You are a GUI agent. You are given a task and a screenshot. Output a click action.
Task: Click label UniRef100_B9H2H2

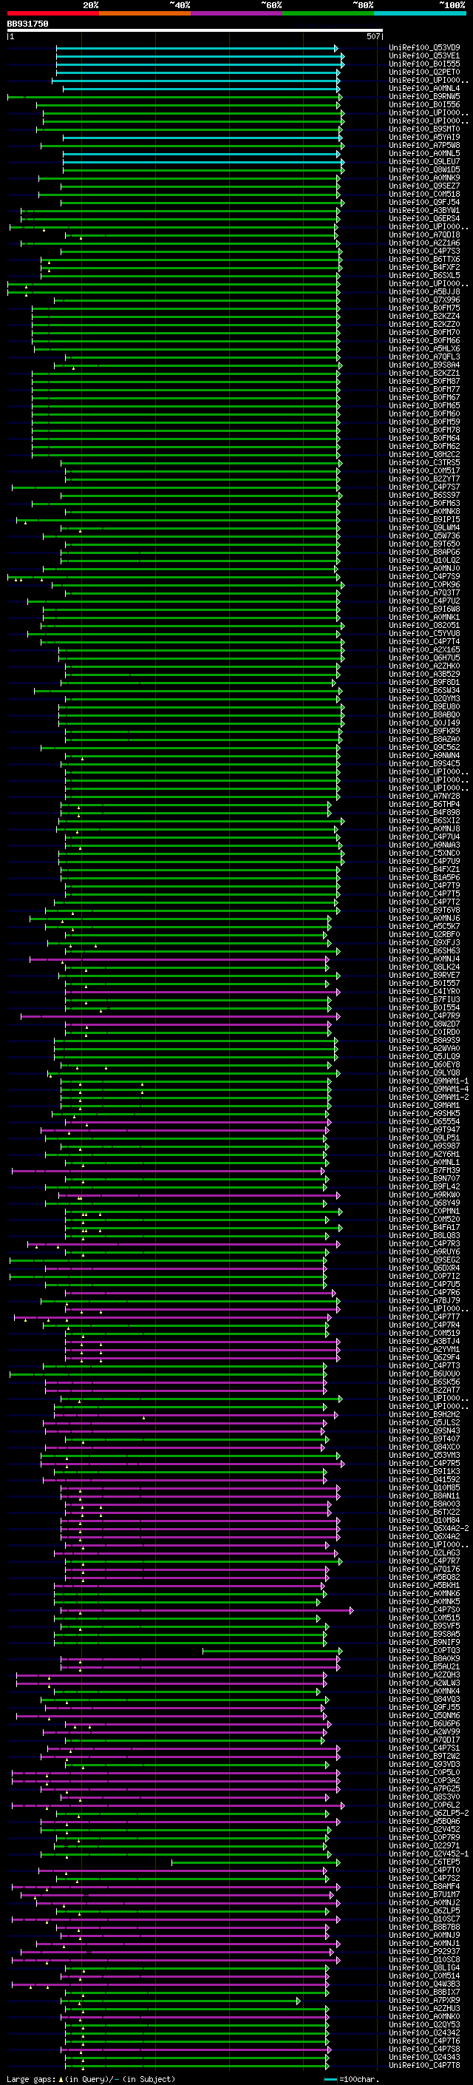[x=424, y=1415]
